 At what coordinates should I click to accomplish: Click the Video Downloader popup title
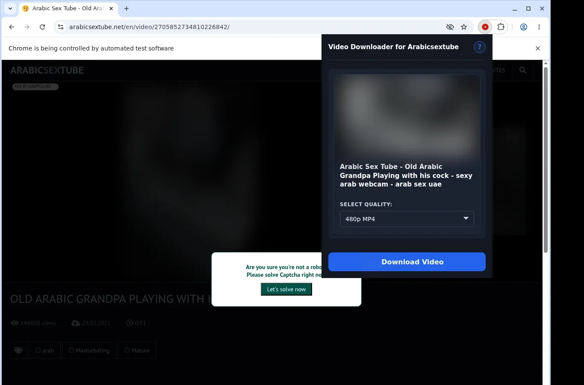(x=393, y=47)
